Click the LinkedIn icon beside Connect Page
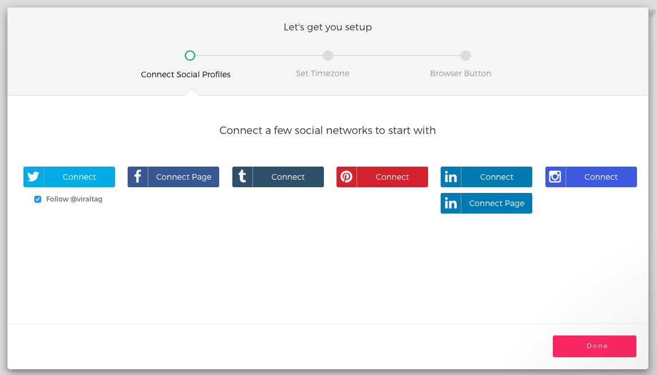This screenshot has height=375, width=657. click(x=451, y=203)
